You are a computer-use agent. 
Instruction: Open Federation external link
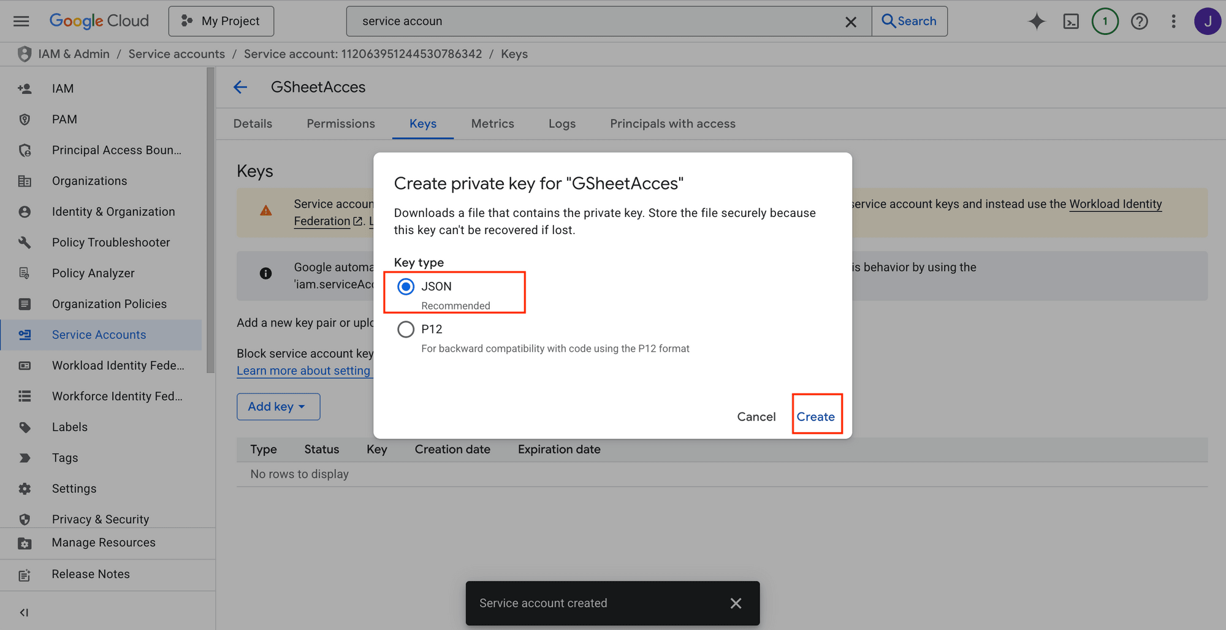pos(329,221)
